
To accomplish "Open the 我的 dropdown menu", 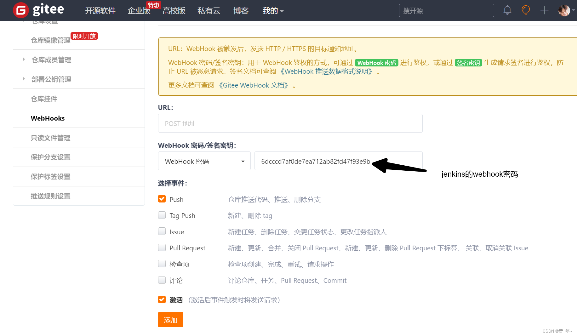I will point(273,11).
